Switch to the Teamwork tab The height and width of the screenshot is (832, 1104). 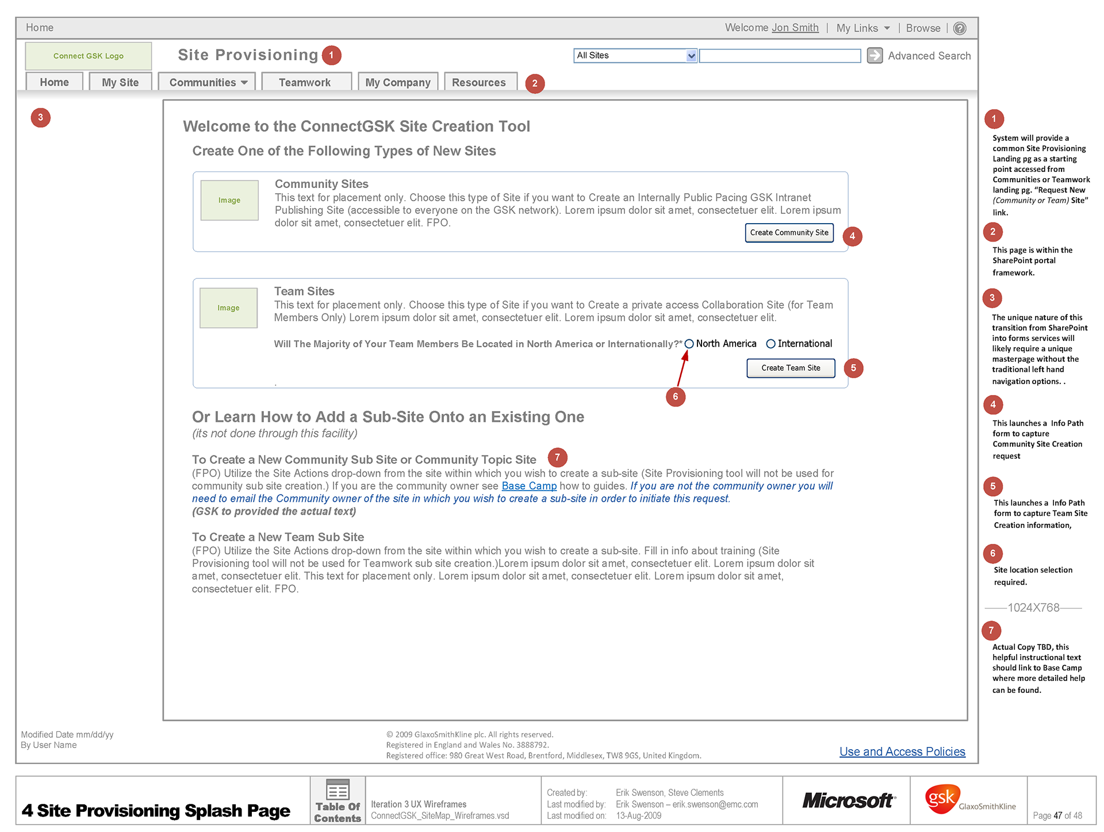click(305, 82)
